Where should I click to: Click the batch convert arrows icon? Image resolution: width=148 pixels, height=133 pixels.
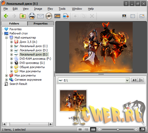[66, 16]
